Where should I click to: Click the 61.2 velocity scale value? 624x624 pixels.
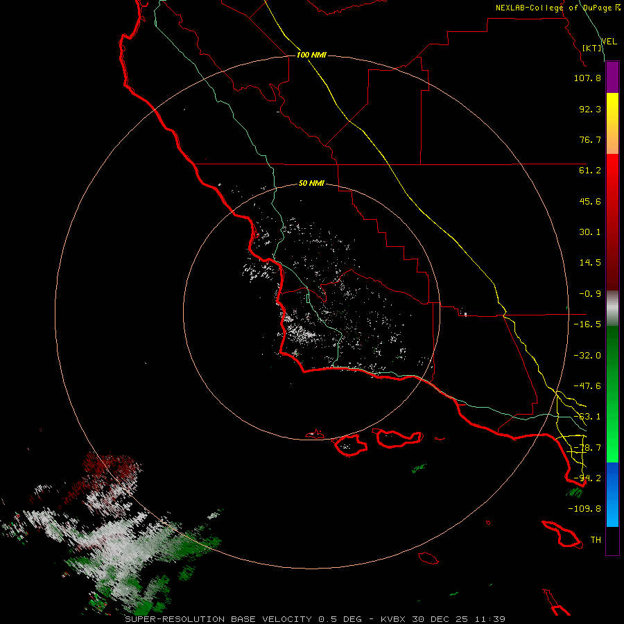click(590, 171)
